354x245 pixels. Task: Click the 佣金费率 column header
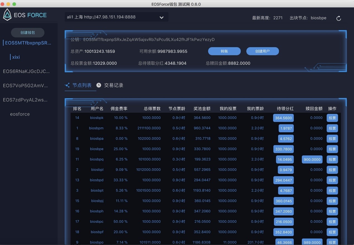[119, 109]
